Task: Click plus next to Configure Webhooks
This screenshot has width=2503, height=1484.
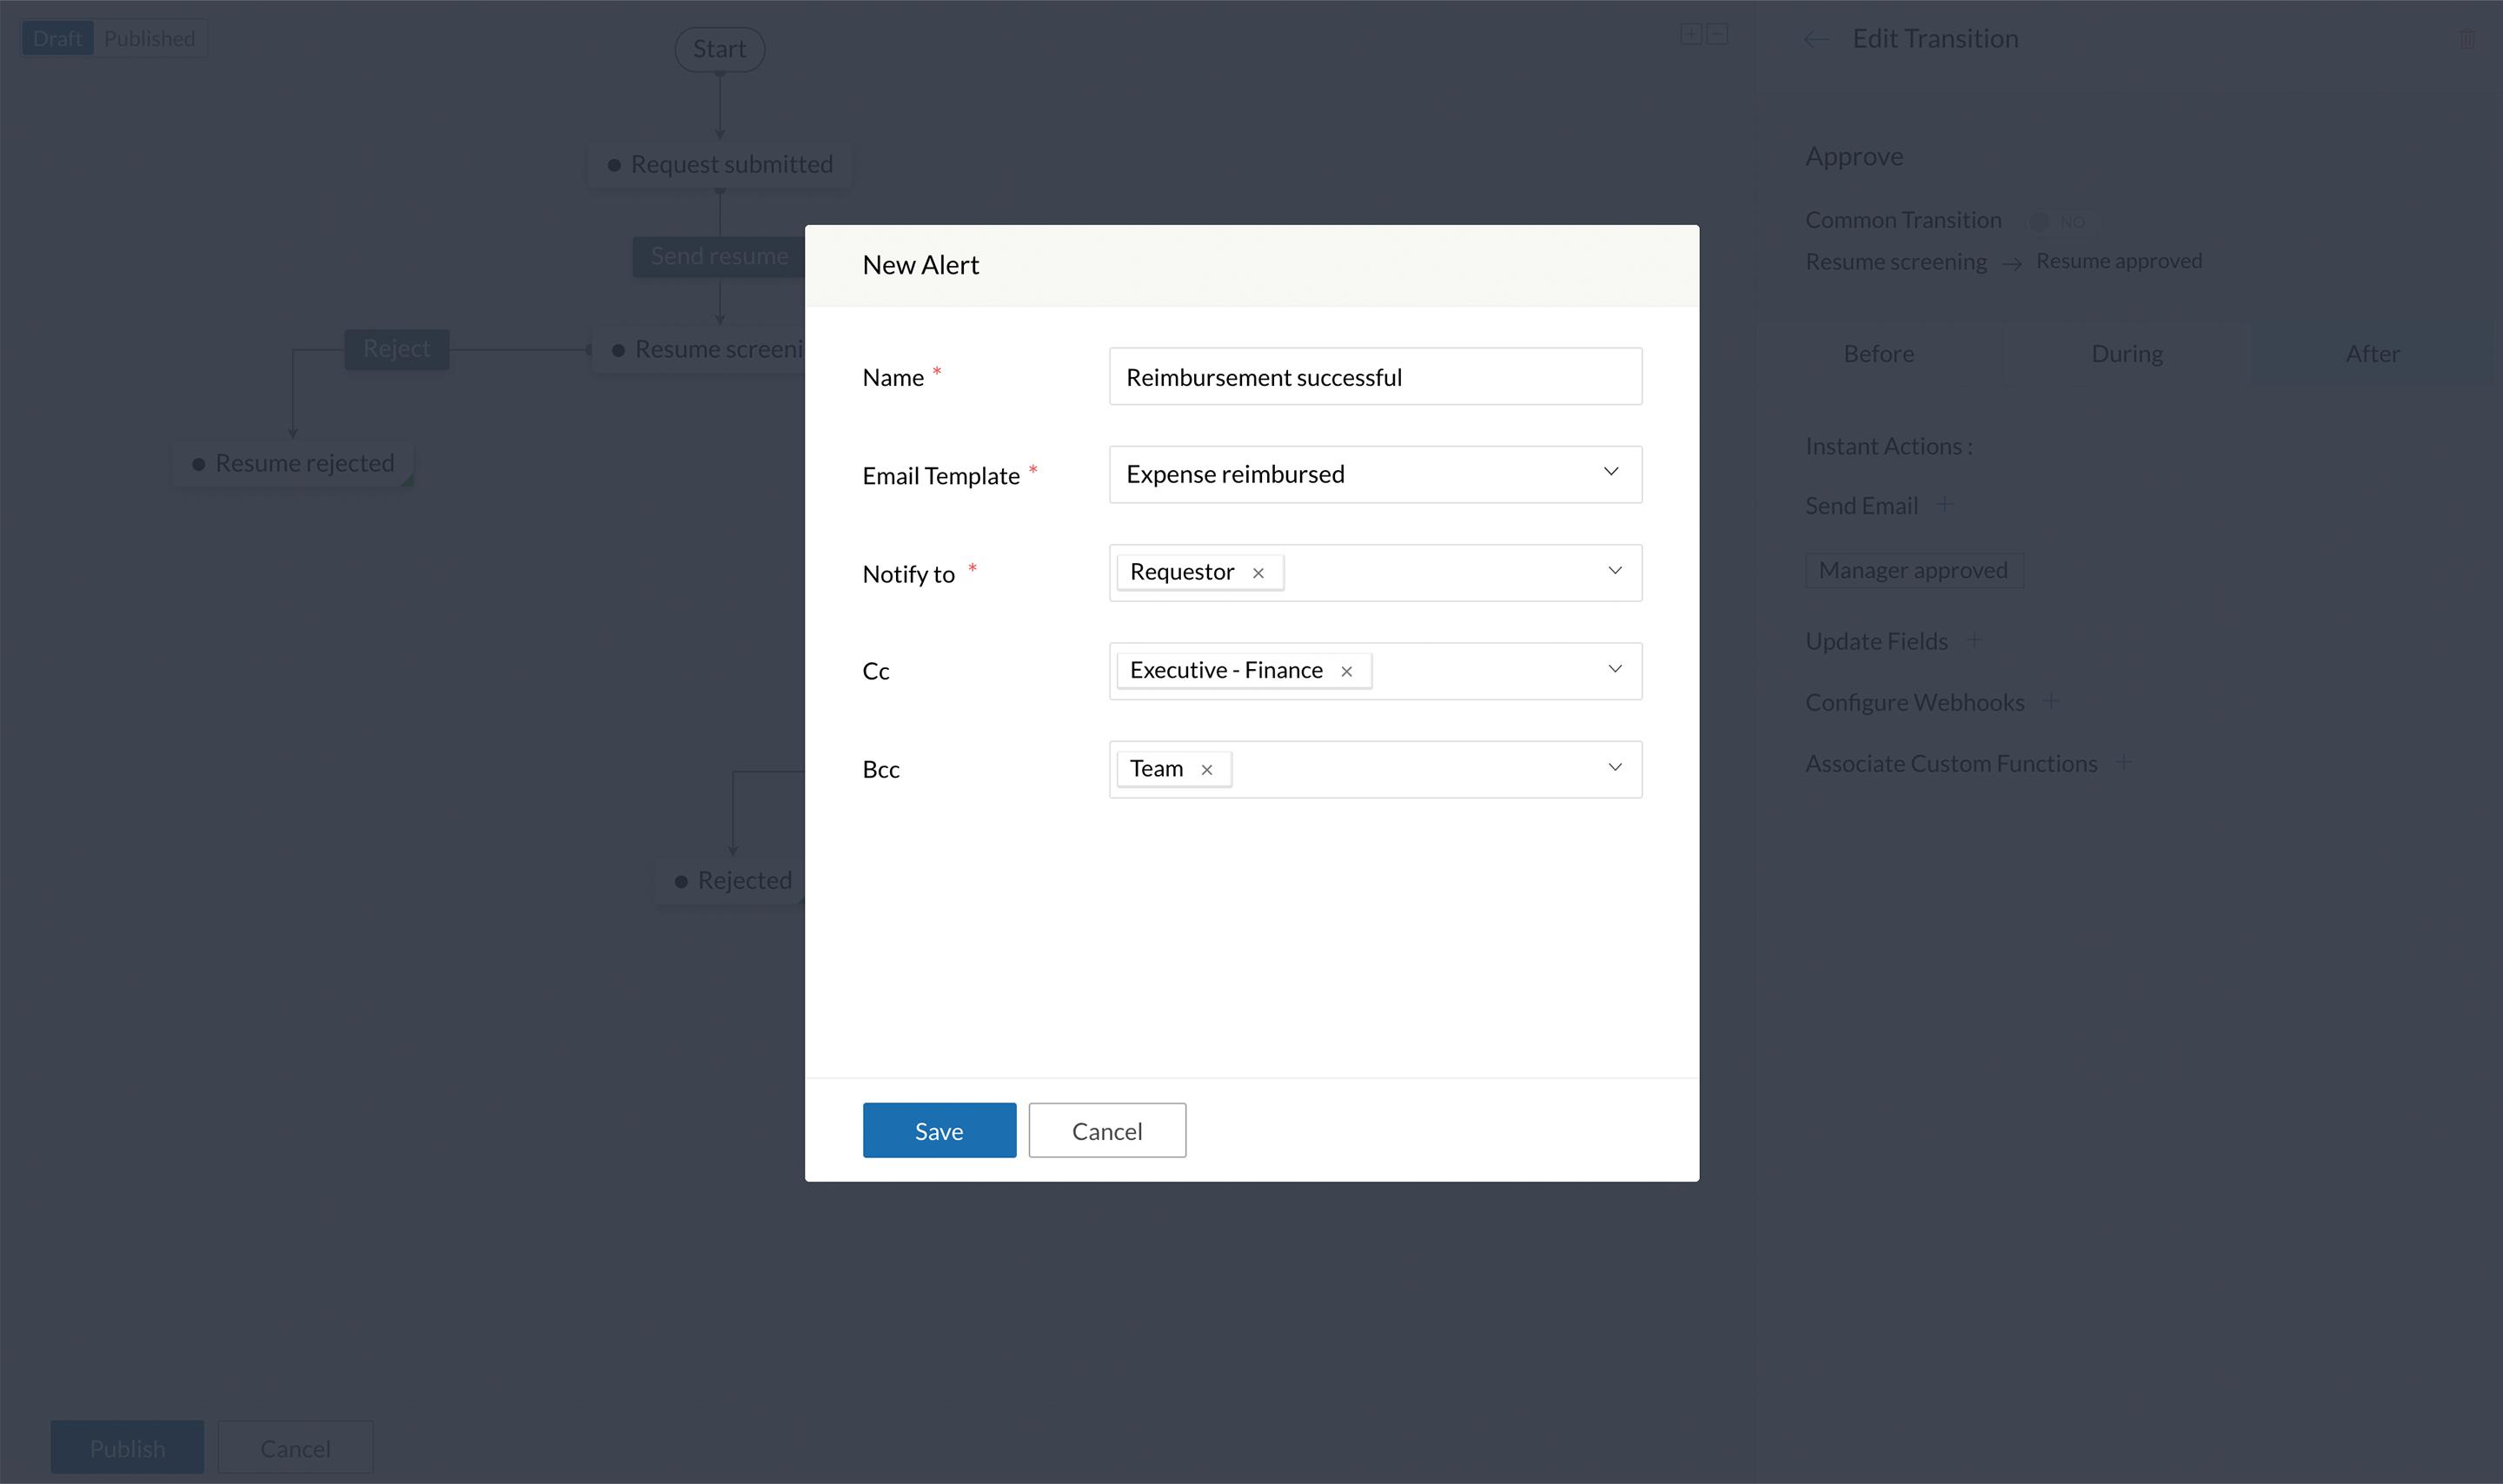Action: (x=2050, y=701)
